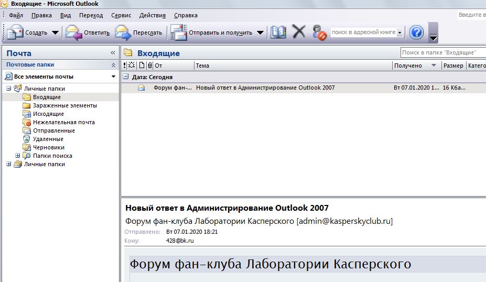Viewport: 486px width, 282px height.
Task: Open the Переход menu
Action: tap(91, 15)
